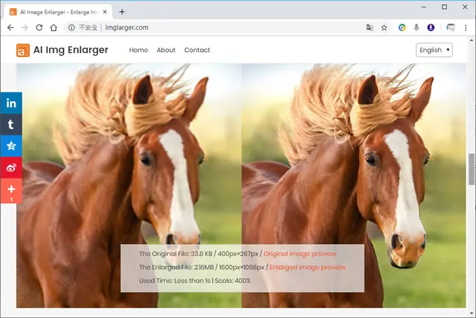Share page via Tumblr sidebar icon
476x318 pixels.
[x=11, y=124]
